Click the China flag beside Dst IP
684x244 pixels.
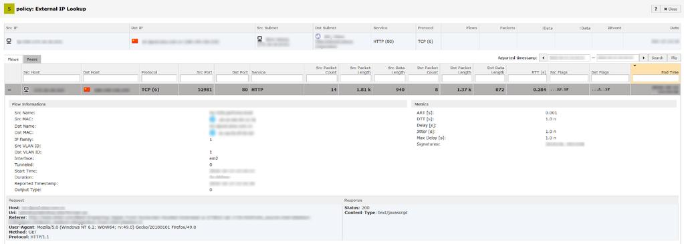click(135, 41)
